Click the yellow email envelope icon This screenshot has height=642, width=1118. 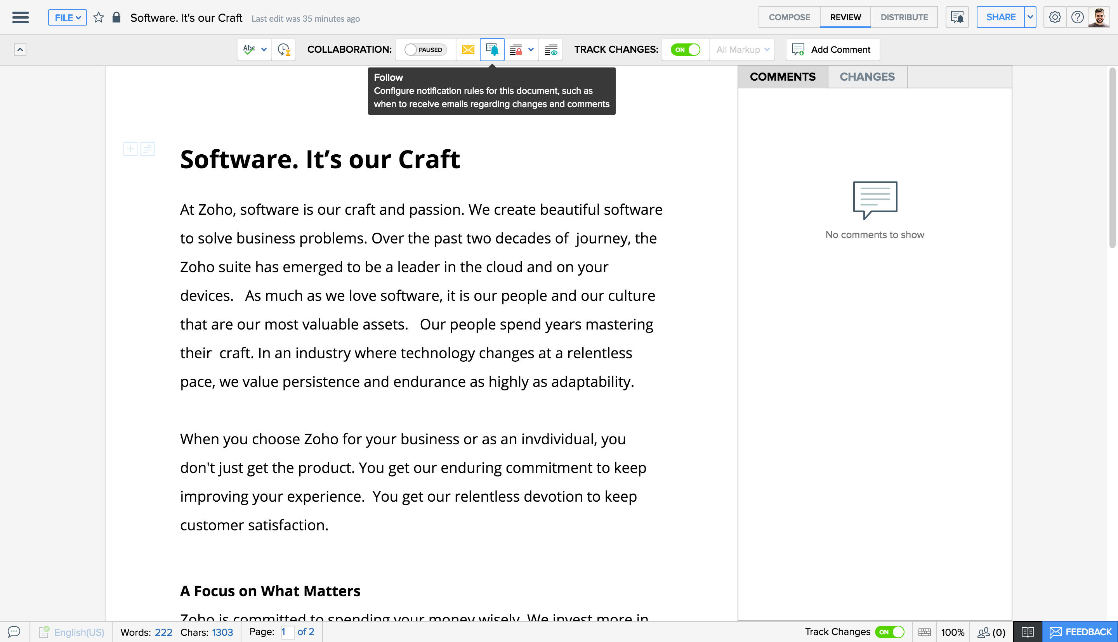(468, 49)
